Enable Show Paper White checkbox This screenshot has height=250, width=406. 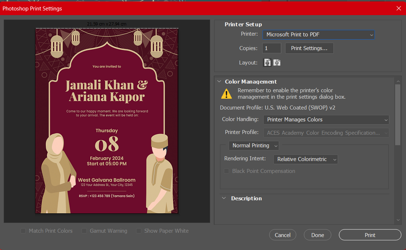pos(139,231)
